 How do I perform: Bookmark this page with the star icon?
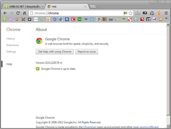coord(131,13)
